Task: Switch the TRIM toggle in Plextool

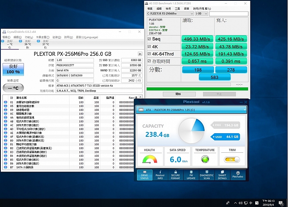Action: [232, 160]
